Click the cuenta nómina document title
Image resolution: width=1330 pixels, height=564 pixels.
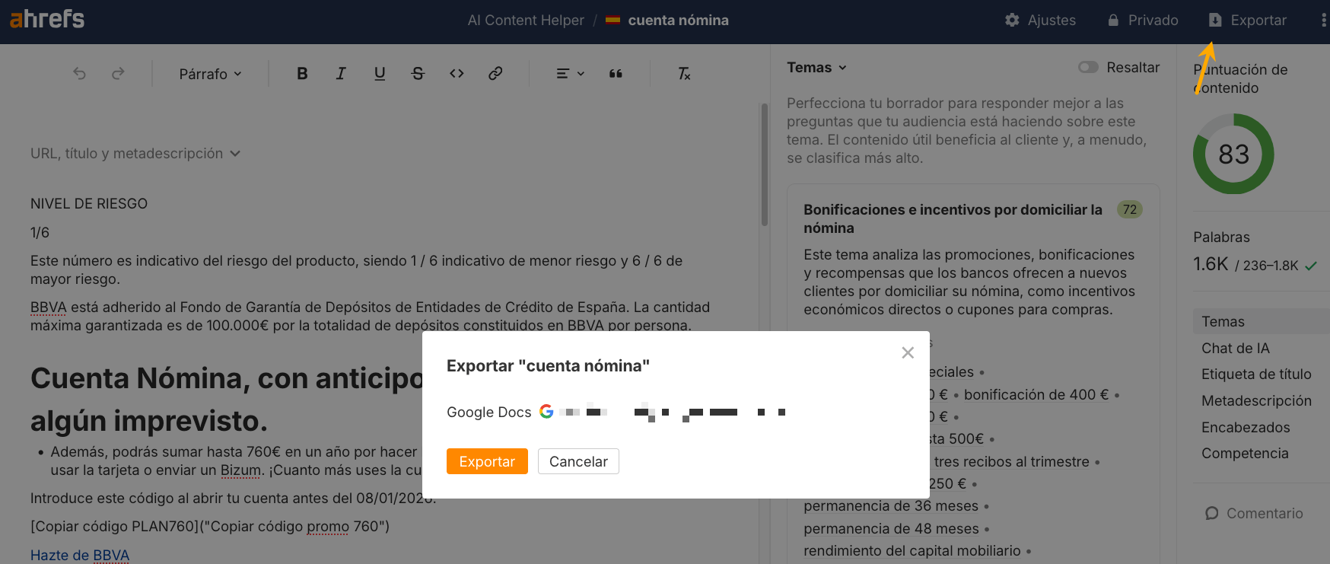pyautogui.click(x=678, y=21)
